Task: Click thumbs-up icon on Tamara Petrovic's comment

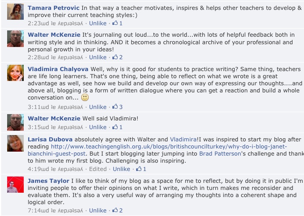Action: [x=115, y=23]
